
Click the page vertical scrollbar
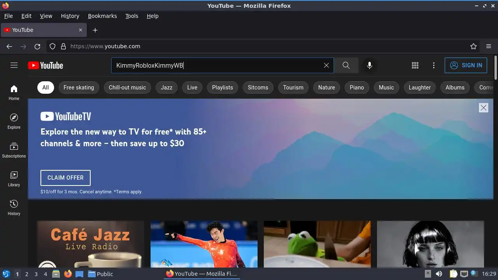point(495,67)
